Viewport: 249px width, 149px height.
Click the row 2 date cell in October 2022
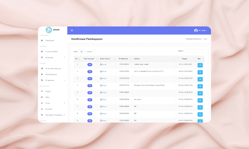(x=186, y=71)
